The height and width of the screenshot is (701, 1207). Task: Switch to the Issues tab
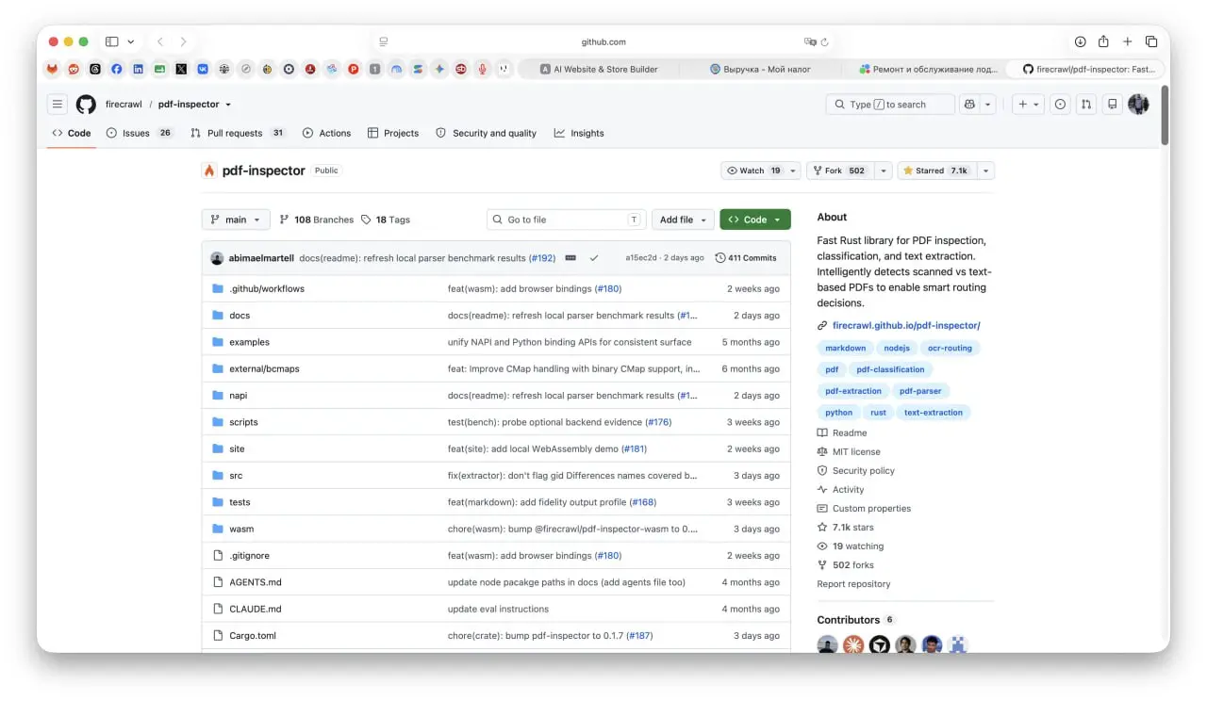click(140, 133)
